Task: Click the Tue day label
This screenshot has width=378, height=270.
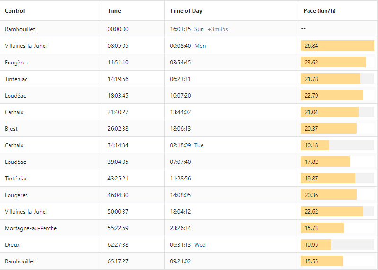Action: click(199, 145)
